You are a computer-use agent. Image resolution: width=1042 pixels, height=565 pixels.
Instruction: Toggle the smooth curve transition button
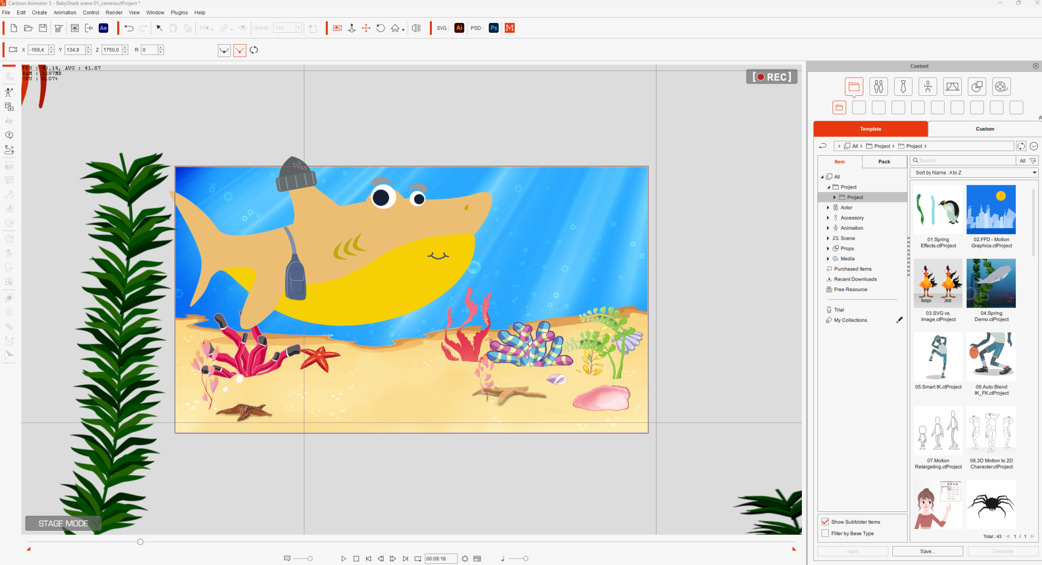(224, 50)
